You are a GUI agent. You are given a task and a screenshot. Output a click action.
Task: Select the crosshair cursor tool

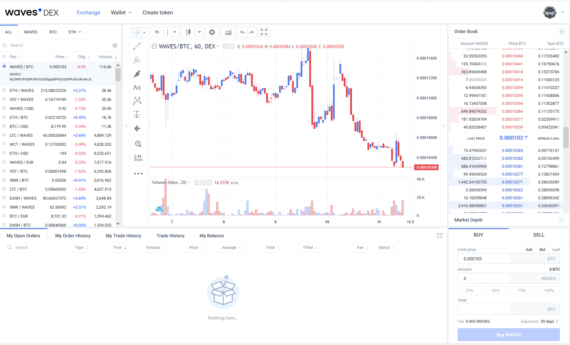coord(137,33)
